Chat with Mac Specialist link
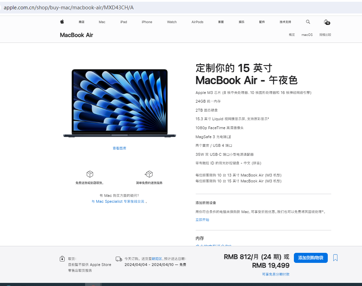The width and height of the screenshot is (362, 286). click(118, 201)
